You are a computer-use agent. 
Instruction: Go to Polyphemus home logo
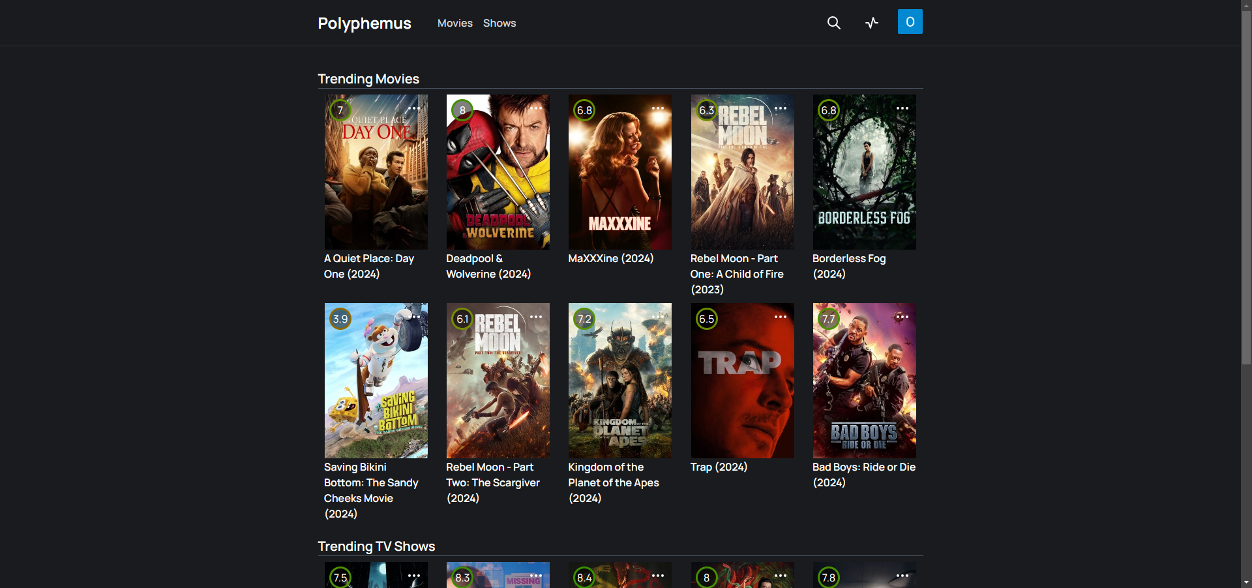(x=365, y=23)
